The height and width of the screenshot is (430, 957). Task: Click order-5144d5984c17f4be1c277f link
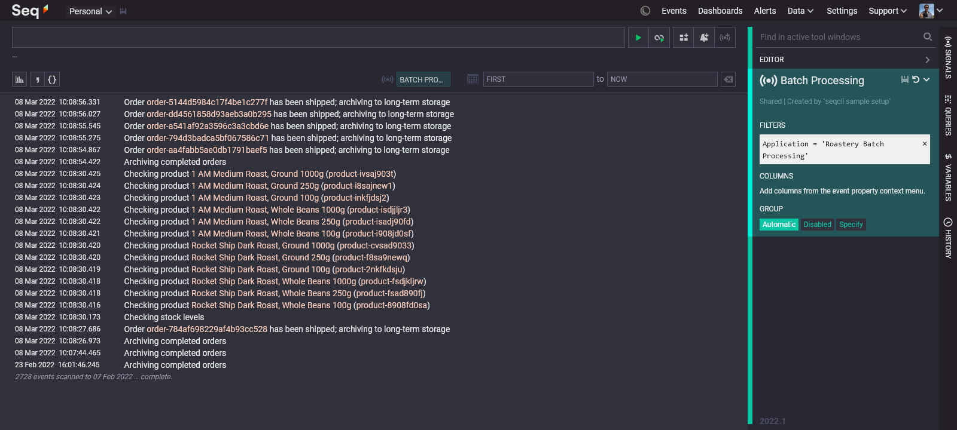tap(207, 102)
